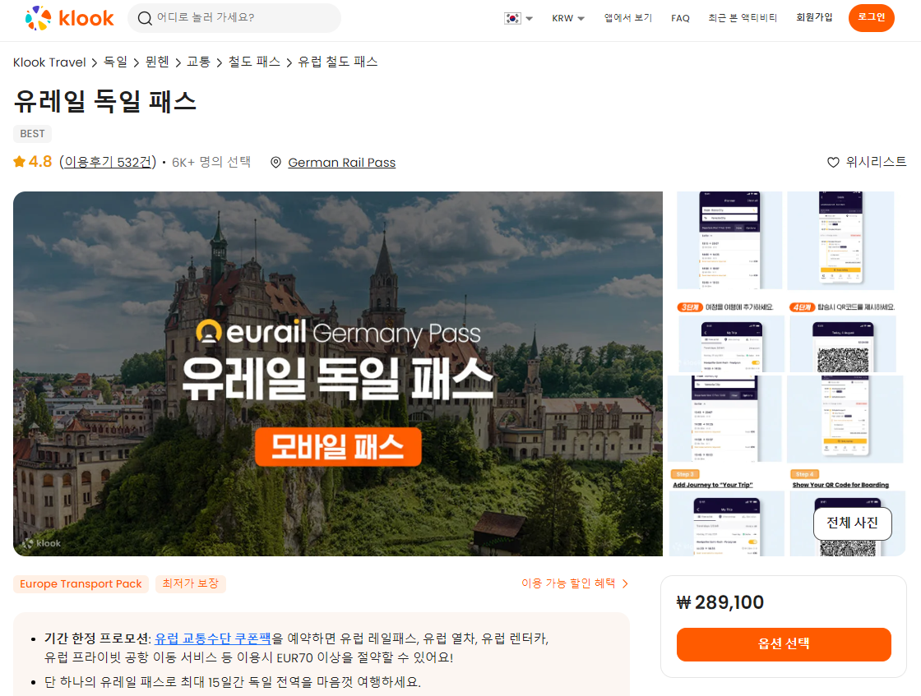Open '앱에서 보기' menu item
This screenshot has height=696, width=921.
[x=628, y=18]
